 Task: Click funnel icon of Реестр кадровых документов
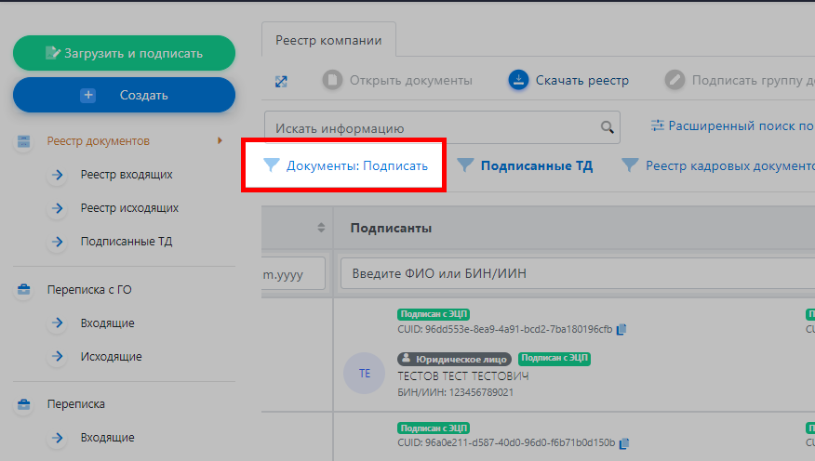pos(630,165)
